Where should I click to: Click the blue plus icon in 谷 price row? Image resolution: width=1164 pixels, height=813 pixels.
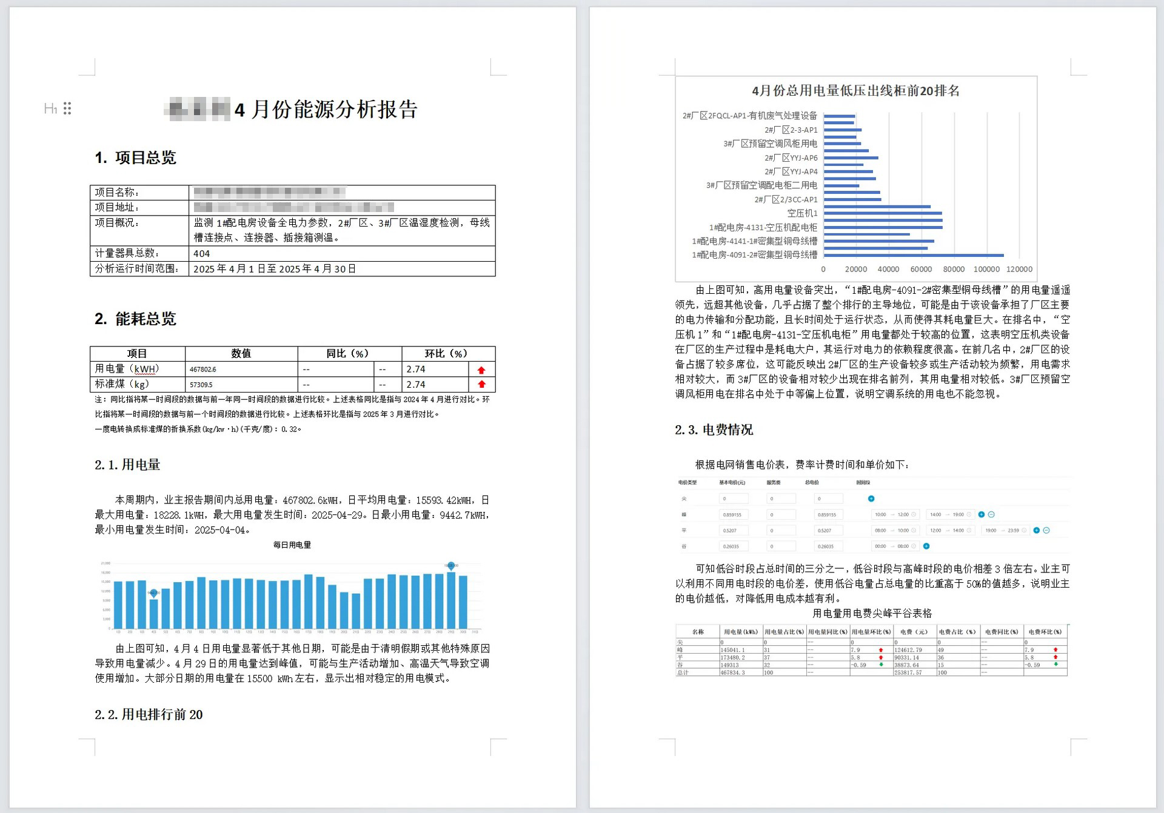pyautogui.click(x=926, y=546)
